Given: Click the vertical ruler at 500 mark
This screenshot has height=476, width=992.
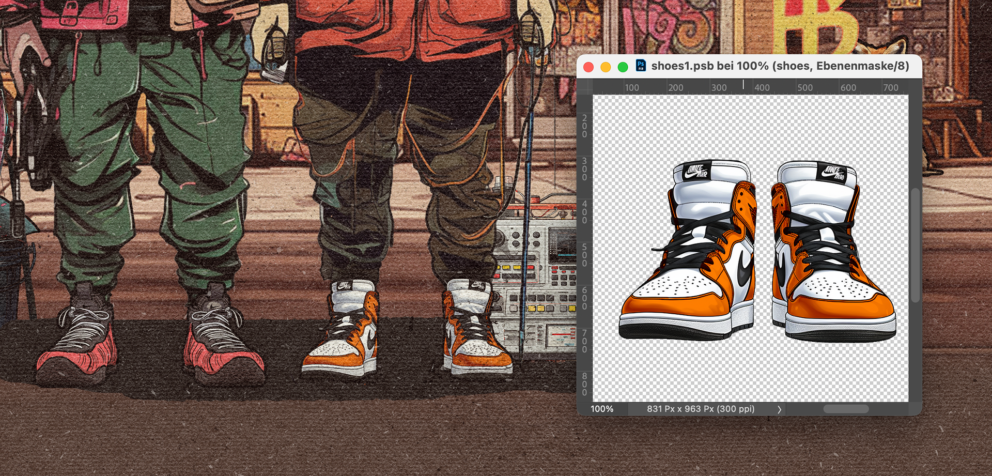Looking at the screenshot, I should point(584,255).
